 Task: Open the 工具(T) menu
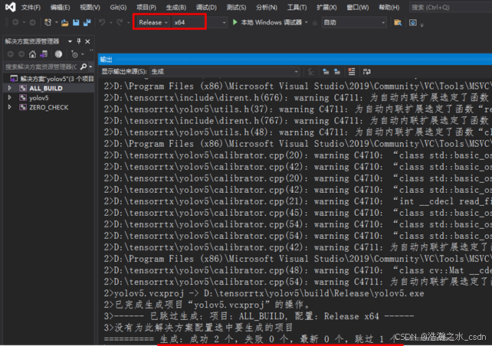[x=297, y=7]
